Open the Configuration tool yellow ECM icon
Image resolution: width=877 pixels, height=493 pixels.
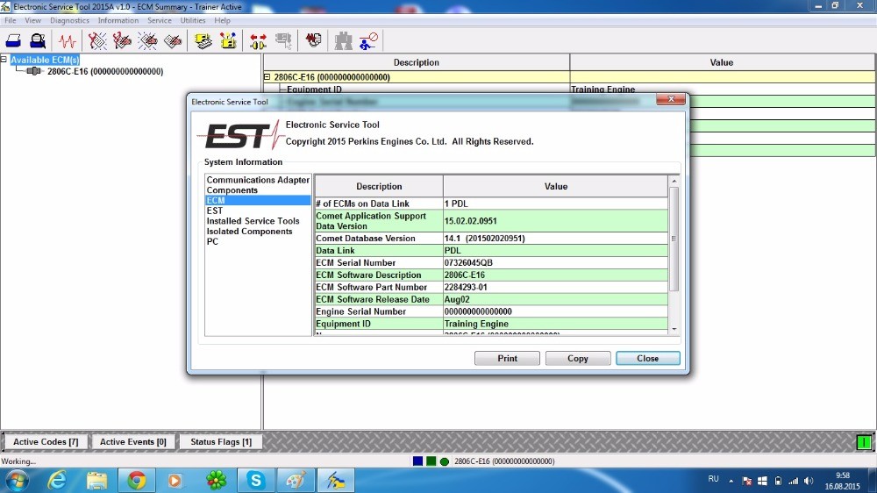(228, 41)
